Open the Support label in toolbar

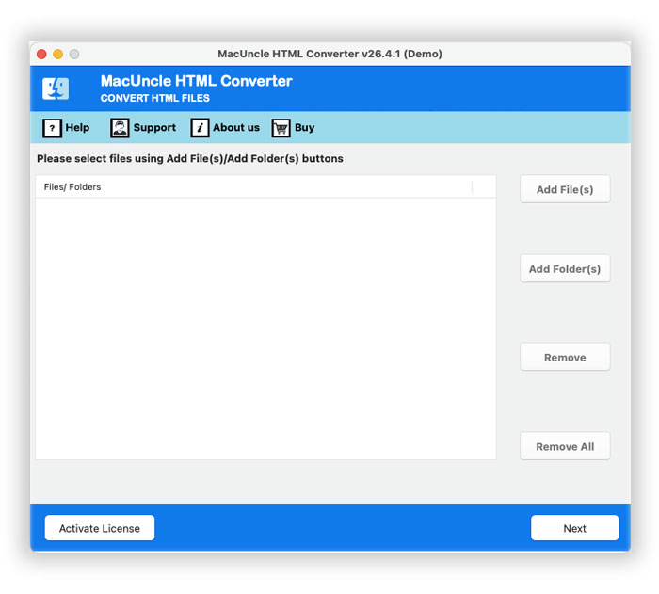tap(154, 128)
